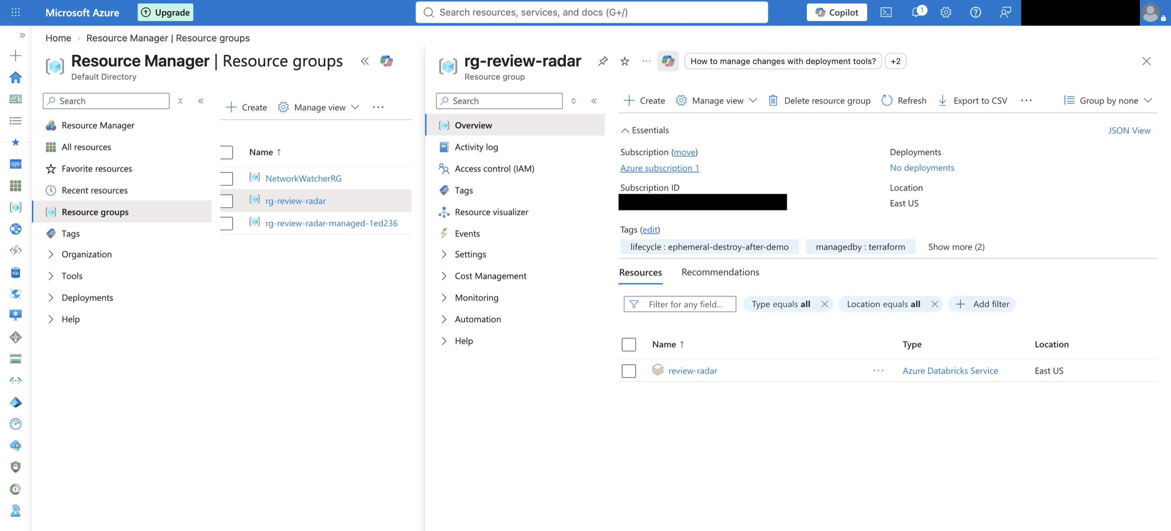The height and width of the screenshot is (531, 1171).
Task: Check the NetworkWatcherRG checkbox
Action: point(226,178)
